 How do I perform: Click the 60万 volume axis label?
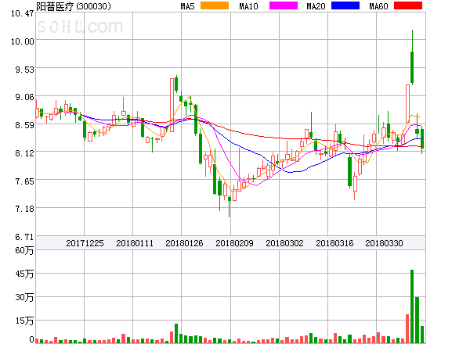click(24, 250)
